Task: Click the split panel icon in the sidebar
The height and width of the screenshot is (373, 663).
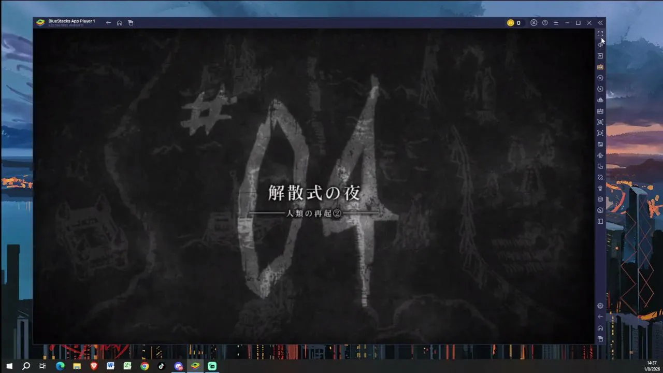Action: coord(600,222)
